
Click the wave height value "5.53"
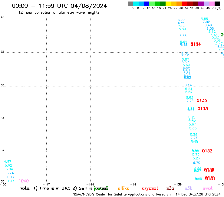click(x=197, y=167)
